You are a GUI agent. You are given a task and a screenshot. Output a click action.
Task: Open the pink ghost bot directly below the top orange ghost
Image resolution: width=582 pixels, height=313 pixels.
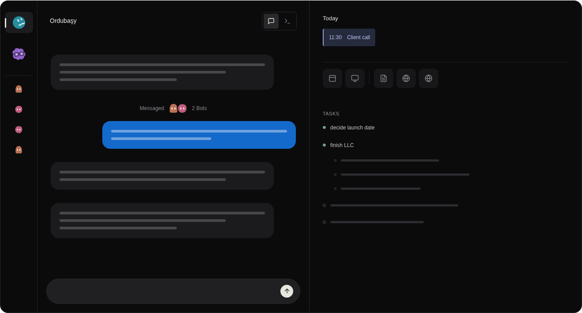(x=19, y=109)
